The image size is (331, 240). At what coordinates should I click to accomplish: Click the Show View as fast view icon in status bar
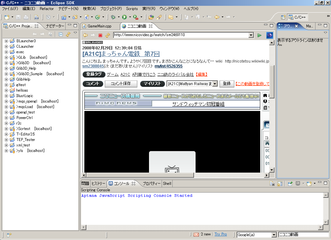[9, 235]
